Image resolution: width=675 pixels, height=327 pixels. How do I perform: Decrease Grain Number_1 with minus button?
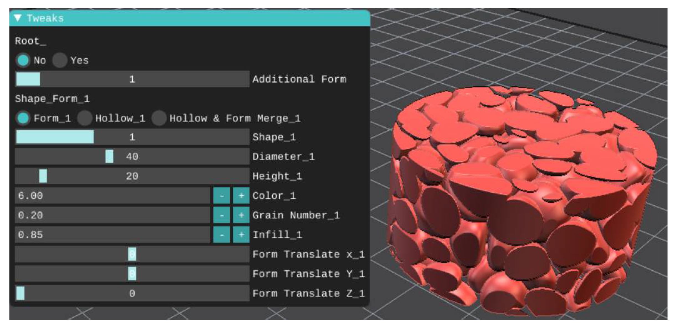(221, 215)
